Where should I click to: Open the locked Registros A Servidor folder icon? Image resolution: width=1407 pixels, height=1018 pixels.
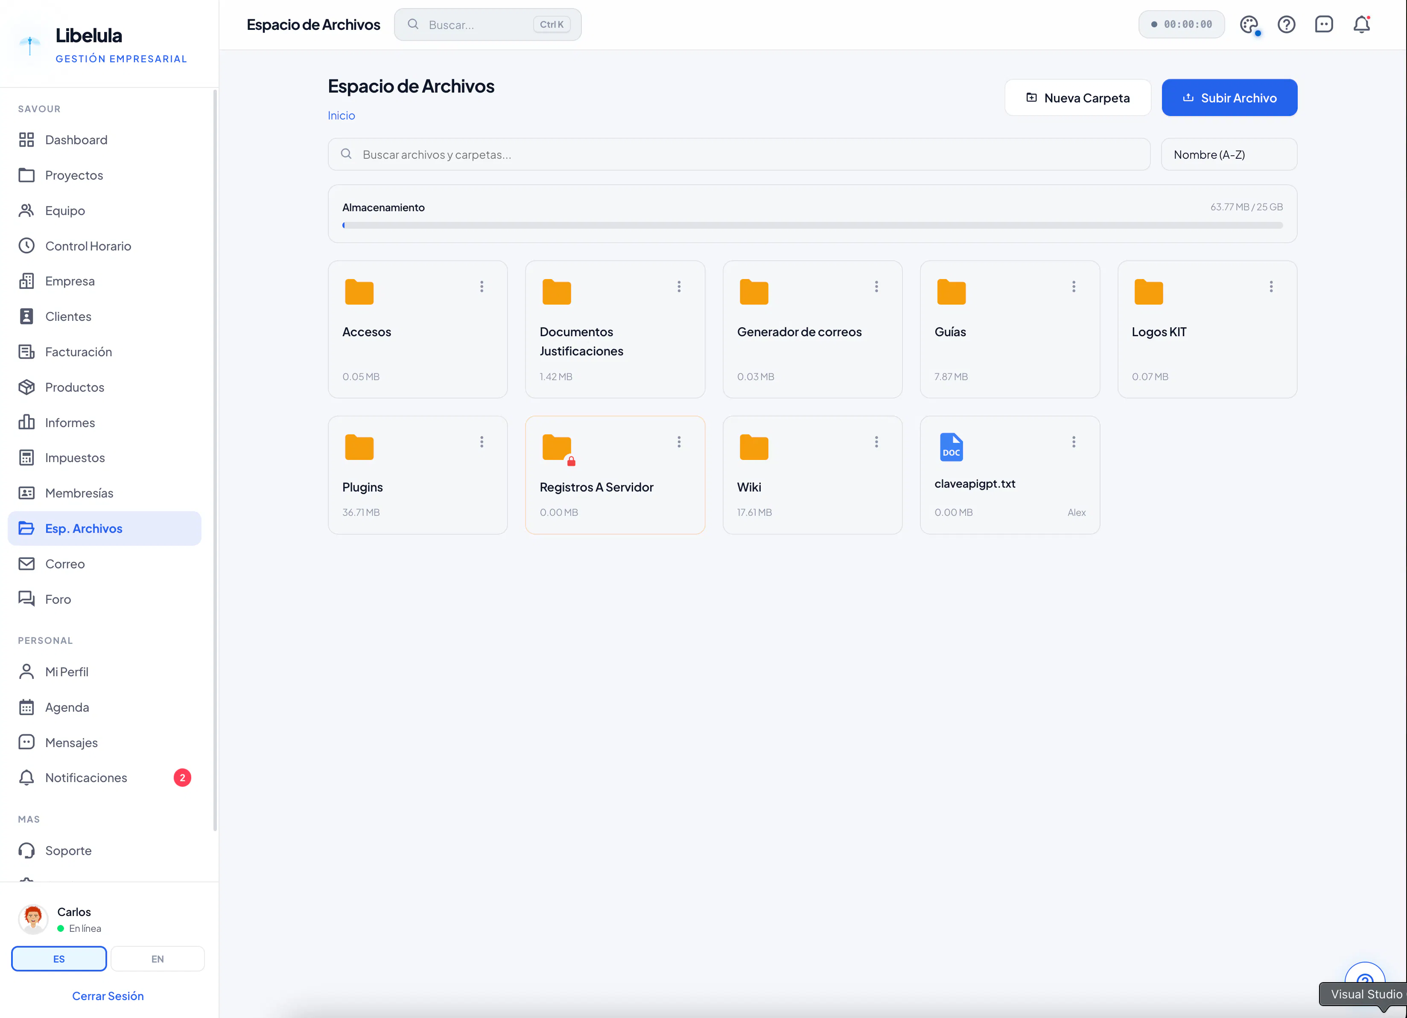[x=558, y=448]
